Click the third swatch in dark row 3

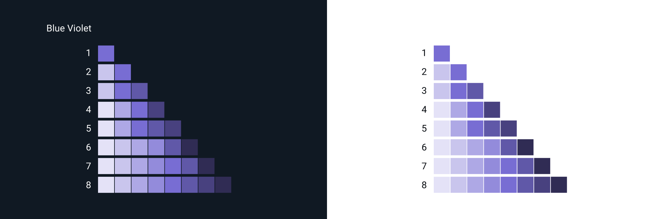click(x=139, y=91)
